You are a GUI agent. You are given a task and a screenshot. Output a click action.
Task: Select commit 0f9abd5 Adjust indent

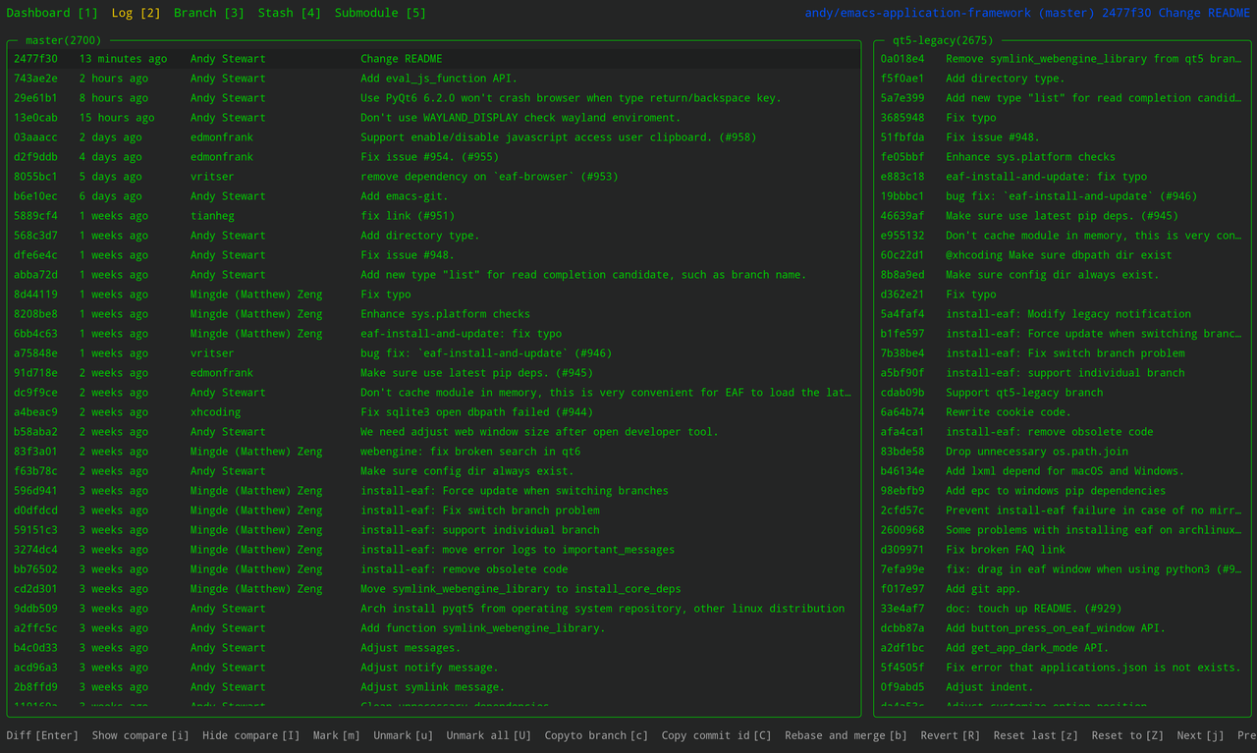tap(1062, 687)
